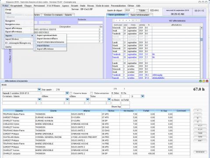Viewport: 210px width, 158px height.
Task: Click the Copier button
Action: point(200,133)
